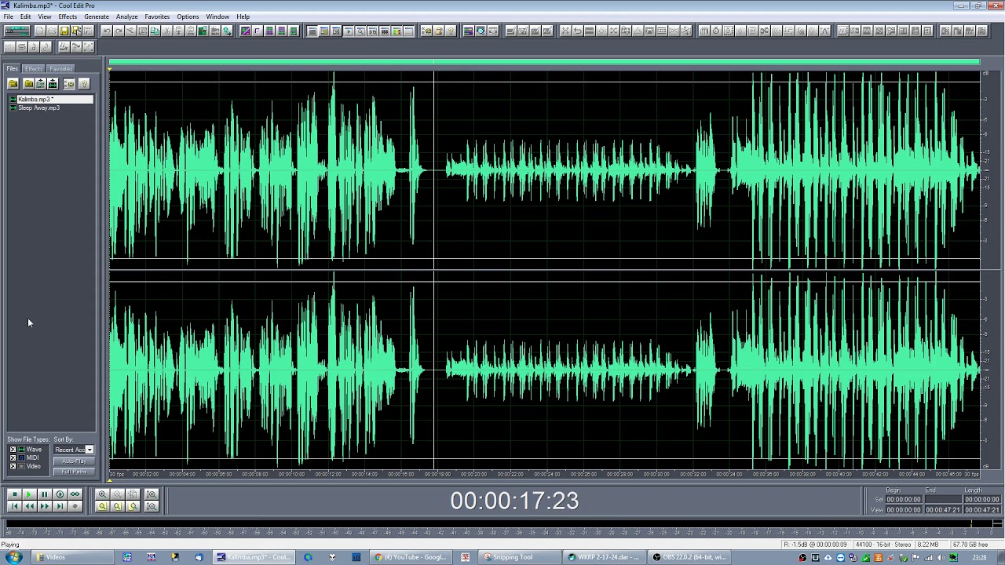Screen dimensions: 1005x565
Task: Click the large 00:00:17:23 time display
Action: coord(514,501)
